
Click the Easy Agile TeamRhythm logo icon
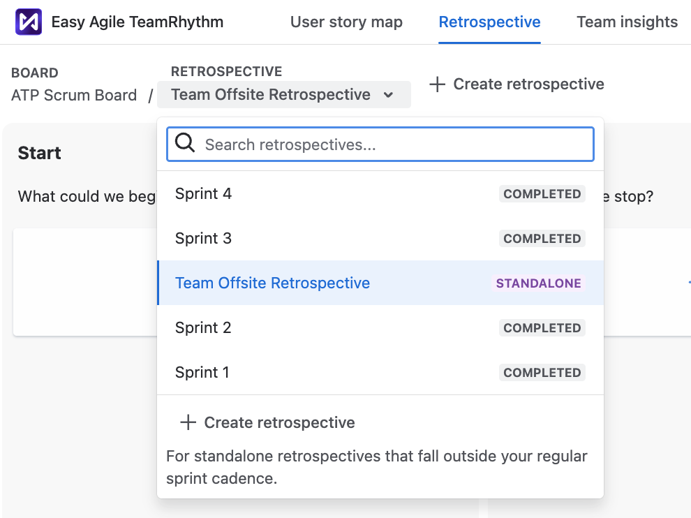(x=29, y=22)
